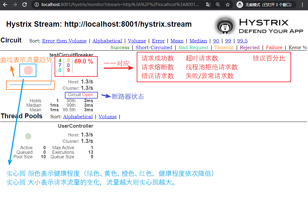
Task: Open the Chrome three-dot menu
Action: (302, 5)
